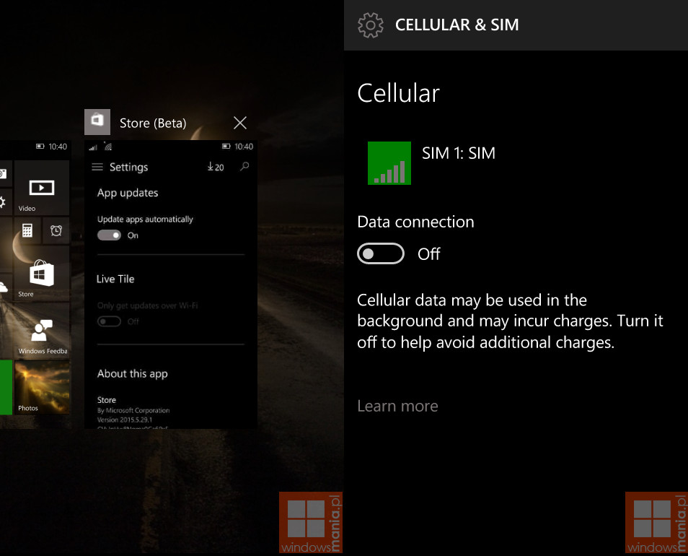
Task: Click the Cellular & SIM gear icon
Action: tap(371, 25)
